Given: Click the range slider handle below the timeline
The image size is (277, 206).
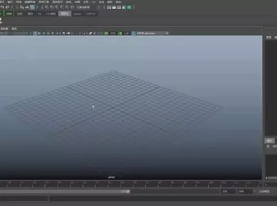Looking at the screenshot, I should tap(128, 191).
